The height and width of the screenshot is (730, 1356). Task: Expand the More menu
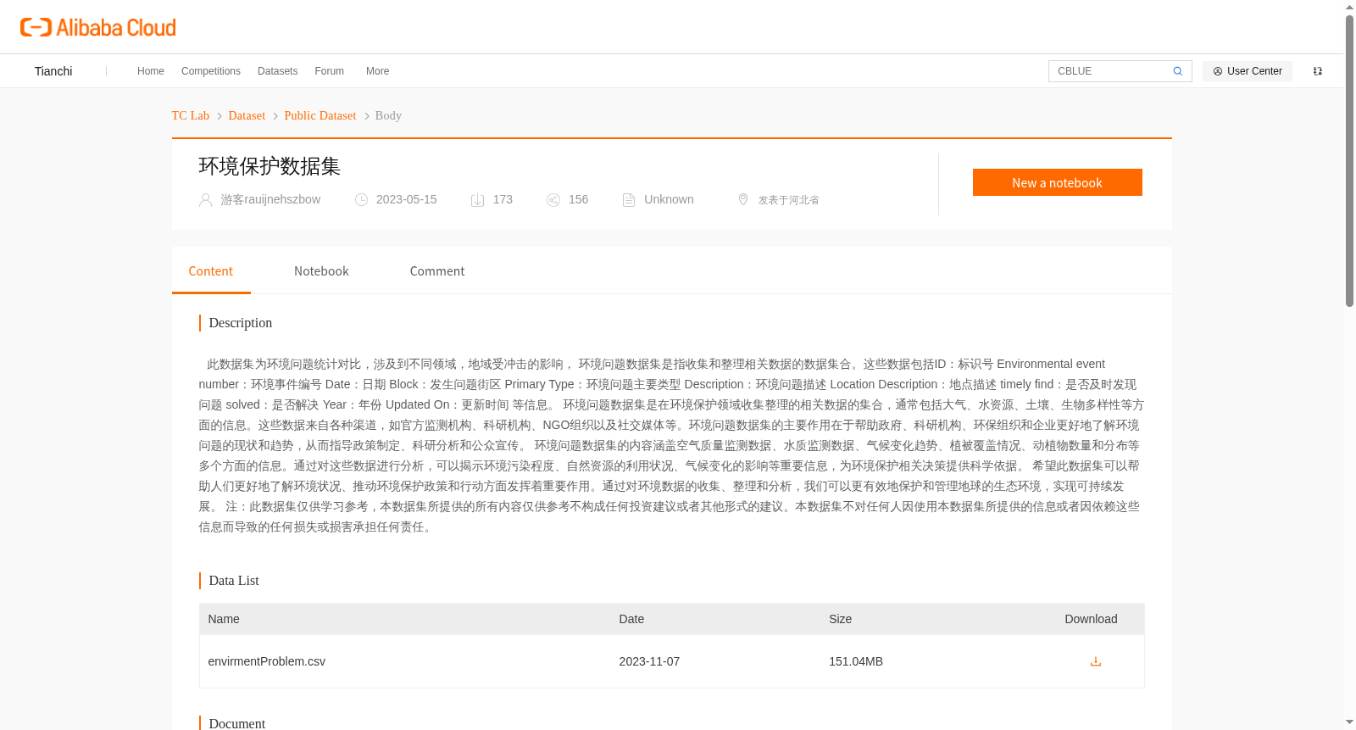pyautogui.click(x=377, y=71)
